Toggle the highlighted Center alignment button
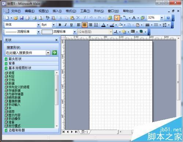The image size is (183, 142). pos(85,25)
